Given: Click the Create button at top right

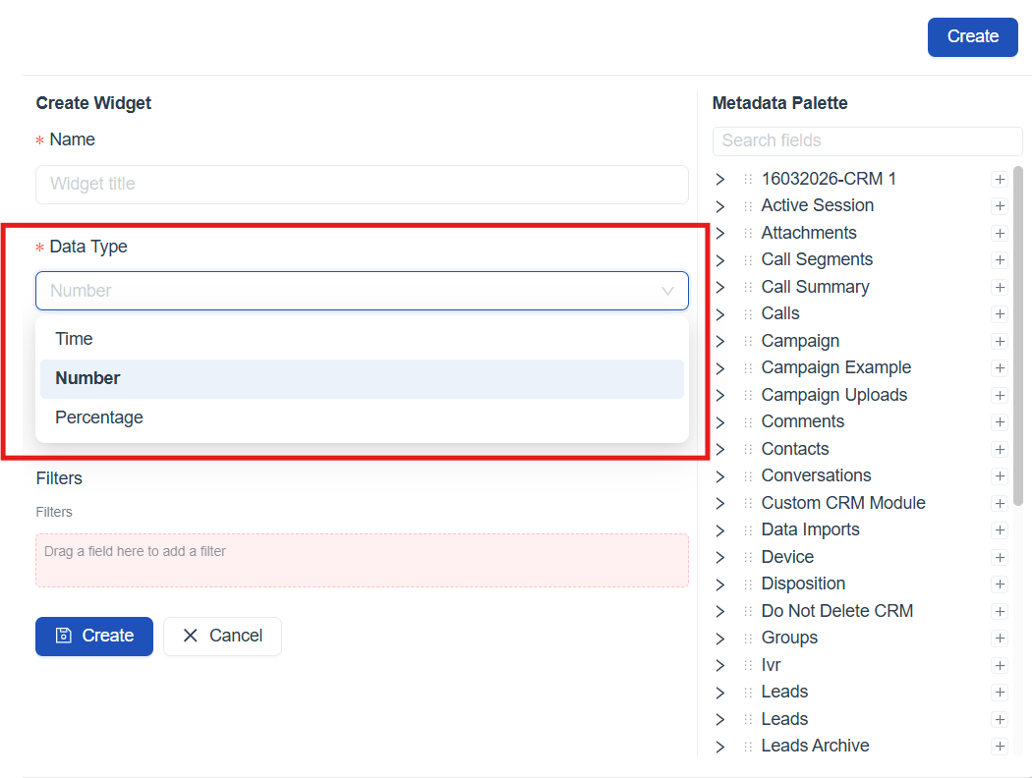Looking at the screenshot, I should coord(972,36).
